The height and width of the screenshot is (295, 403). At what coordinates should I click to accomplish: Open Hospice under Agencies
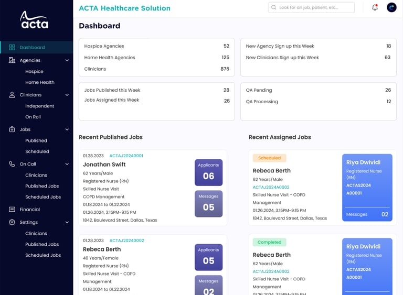[x=34, y=71]
